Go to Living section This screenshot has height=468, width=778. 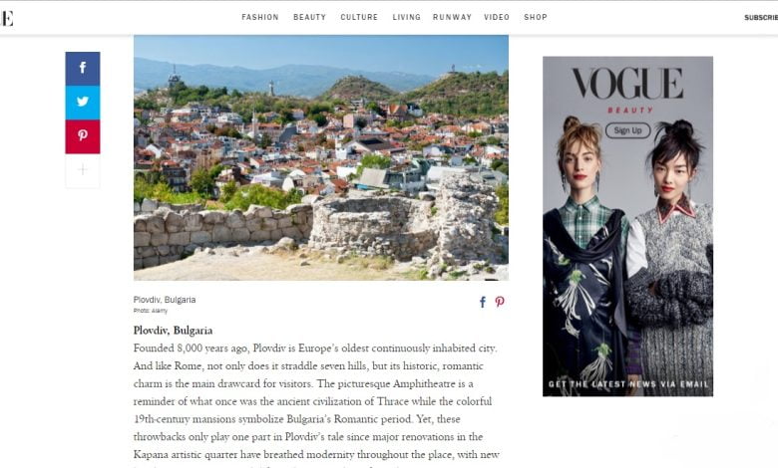(406, 17)
